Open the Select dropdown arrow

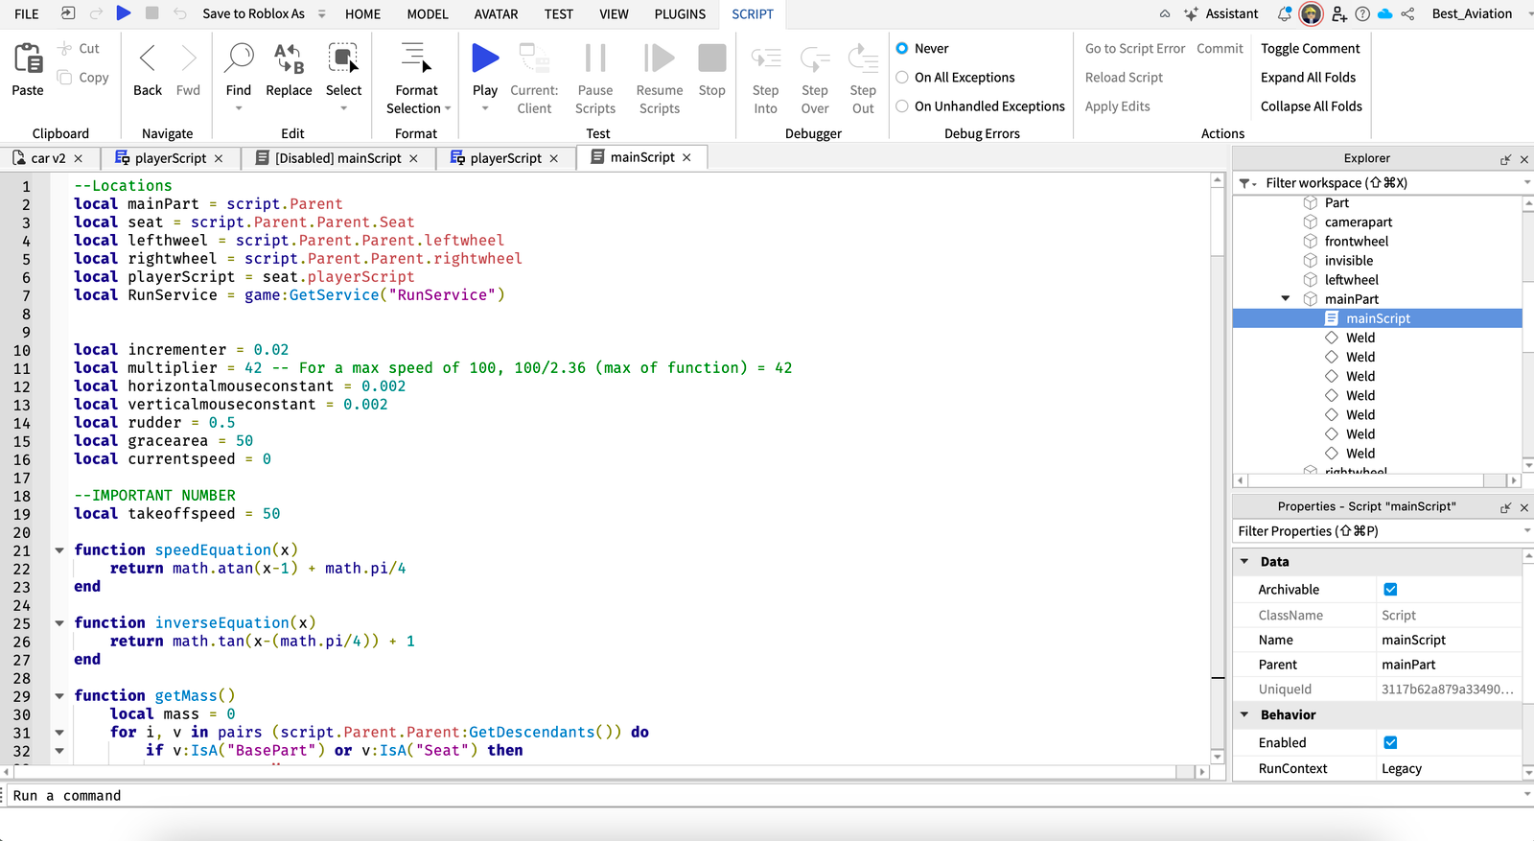pos(343,108)
